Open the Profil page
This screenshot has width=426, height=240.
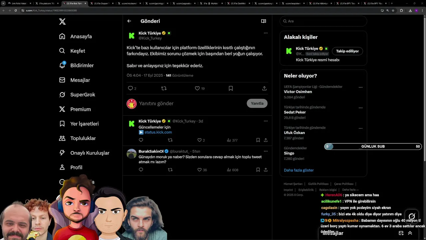(71, 167)
